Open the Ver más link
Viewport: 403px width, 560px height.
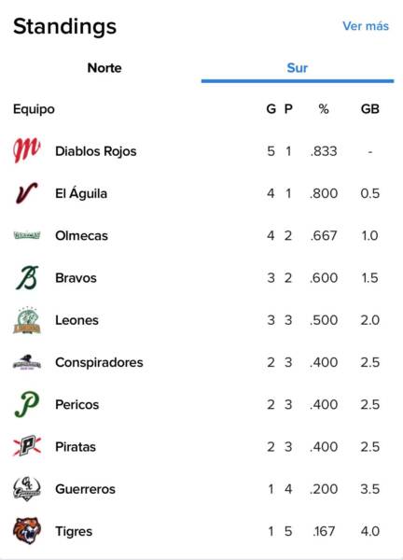pos(366,26)
